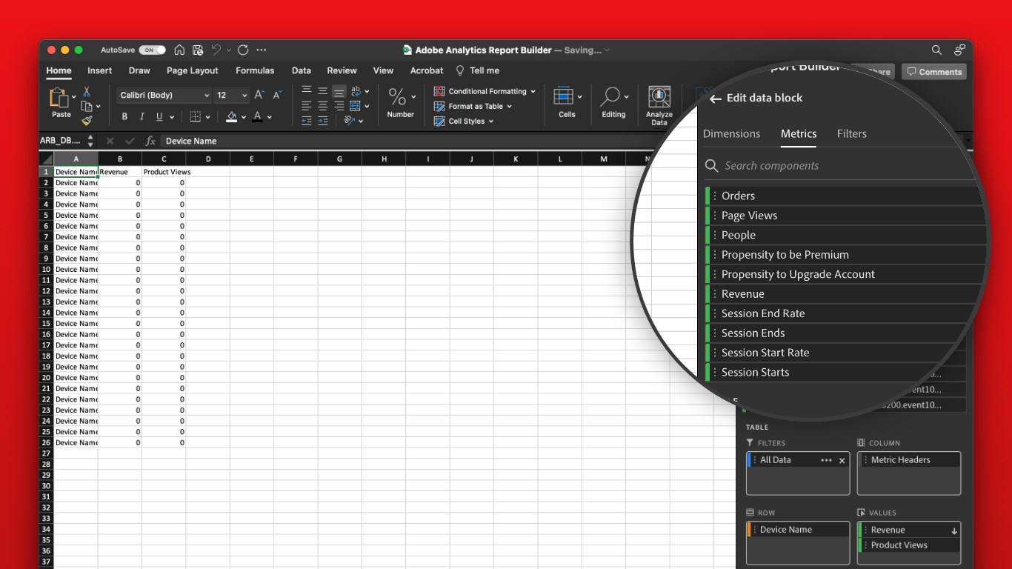Switch to the Draw ribbon tab
Screen dimensions: 1012x569
pyautogui.click(x=139, y=70)
